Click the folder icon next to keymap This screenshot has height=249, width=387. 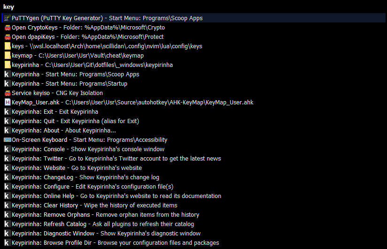pyautogui.click(x=8, y=55)
